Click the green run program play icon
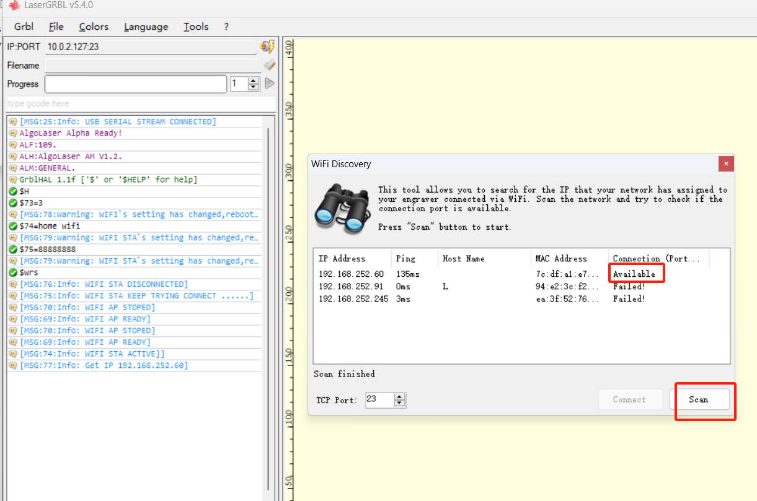757x501 pixels. 270,84
